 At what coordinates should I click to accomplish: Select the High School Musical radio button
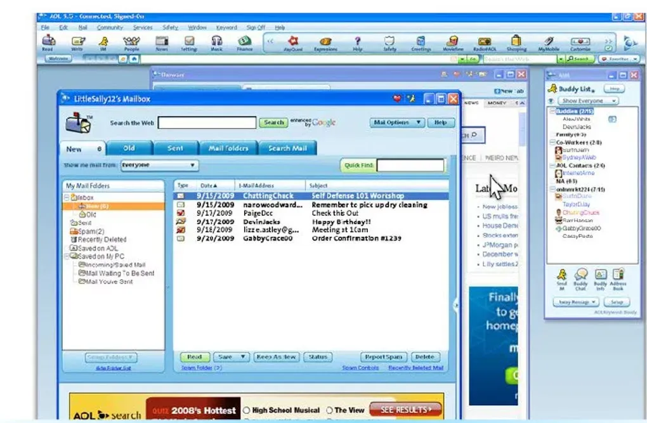click(247, 410)
